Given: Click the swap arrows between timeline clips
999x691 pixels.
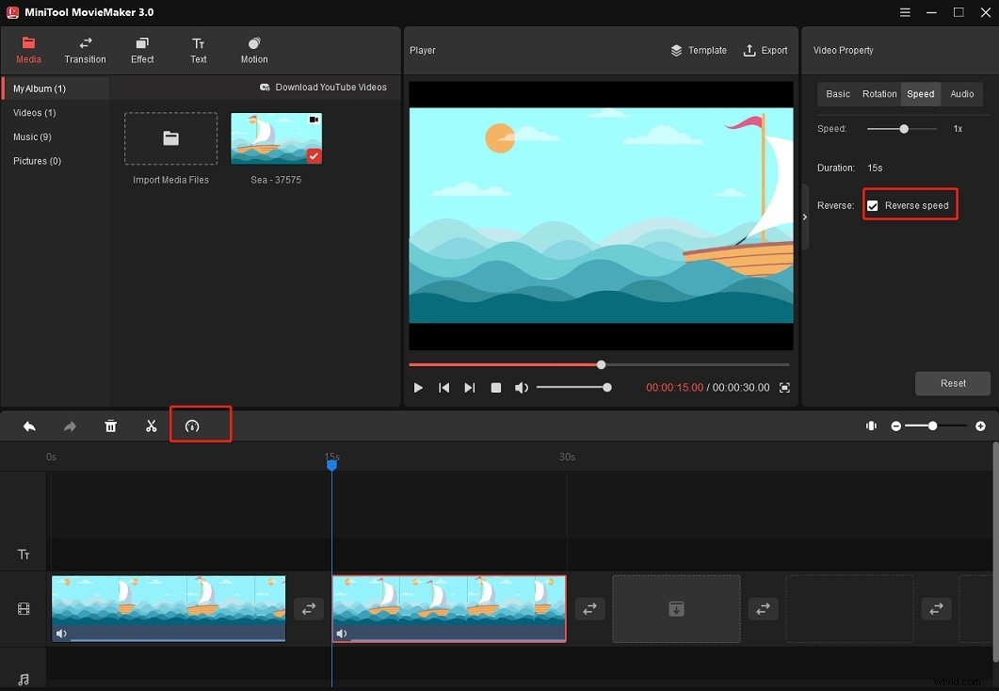Looking at the screenshot, I should click(309, 608).
